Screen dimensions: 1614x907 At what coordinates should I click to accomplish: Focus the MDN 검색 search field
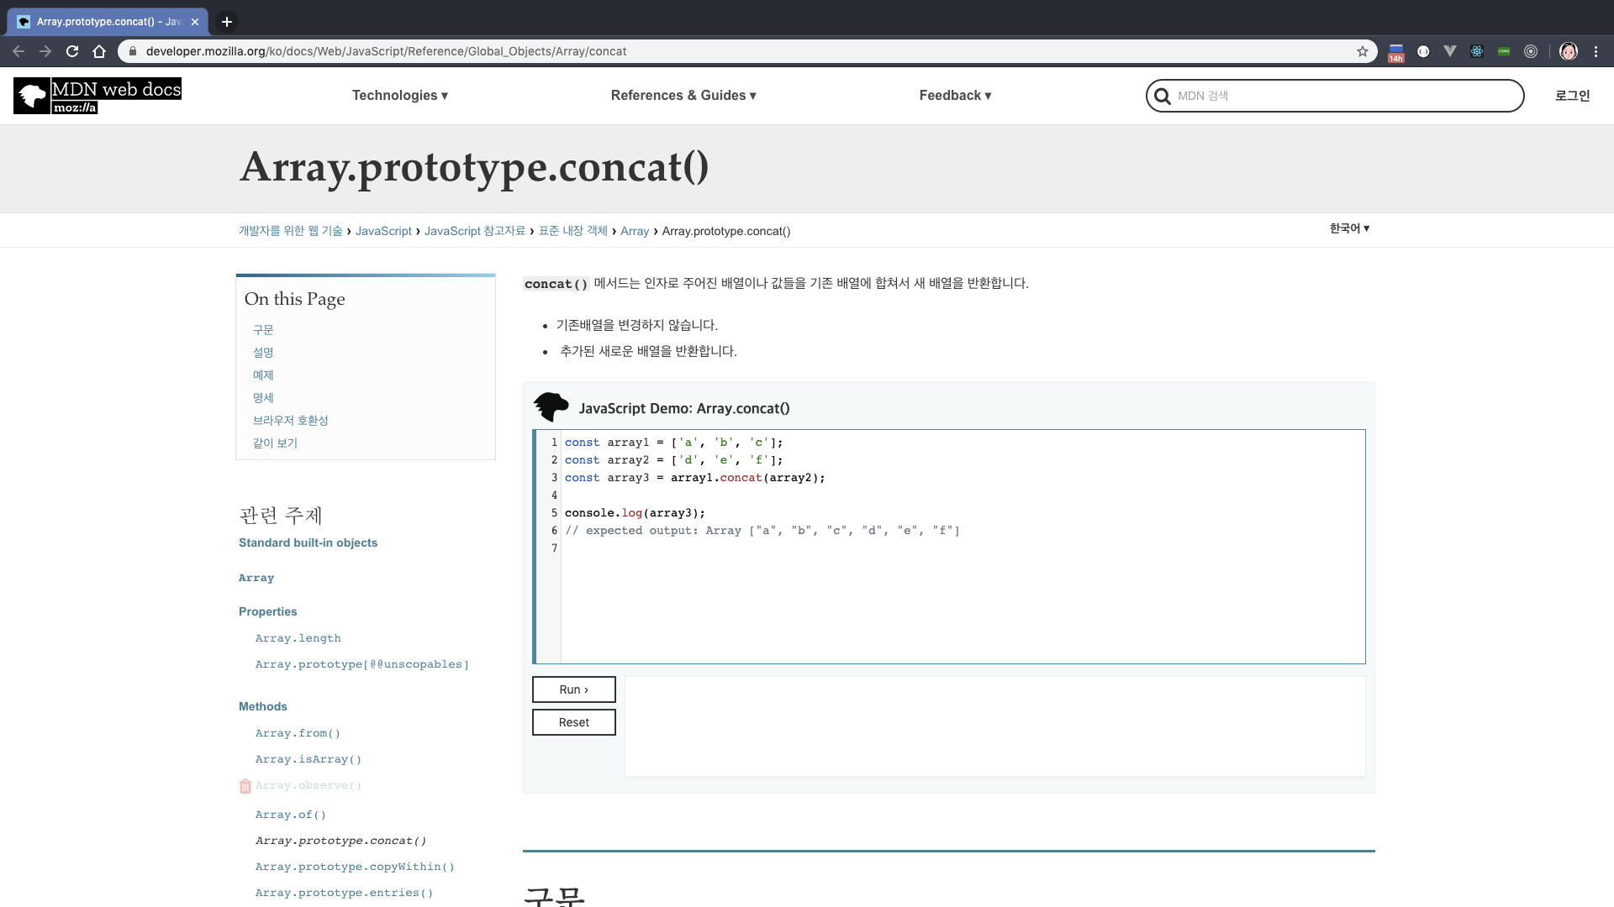tap(1345, 96)
